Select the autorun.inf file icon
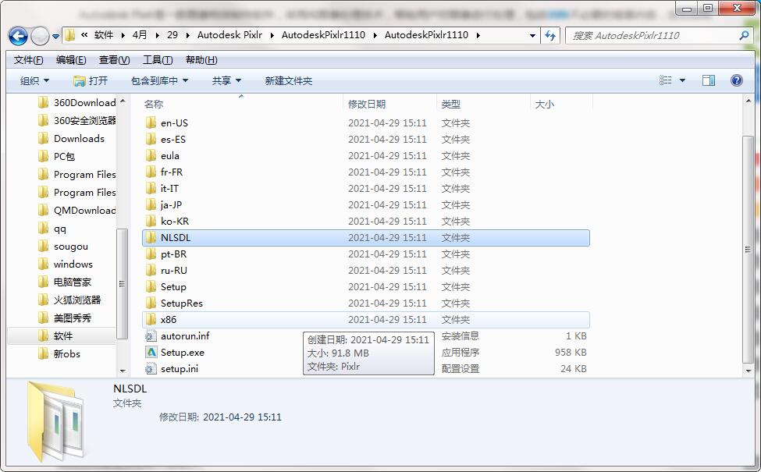 [x=151, y=335]
